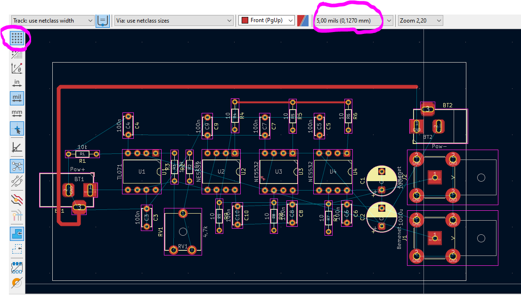
Task: Switch to polar coordinates display
Action: (x=16, y=68)
